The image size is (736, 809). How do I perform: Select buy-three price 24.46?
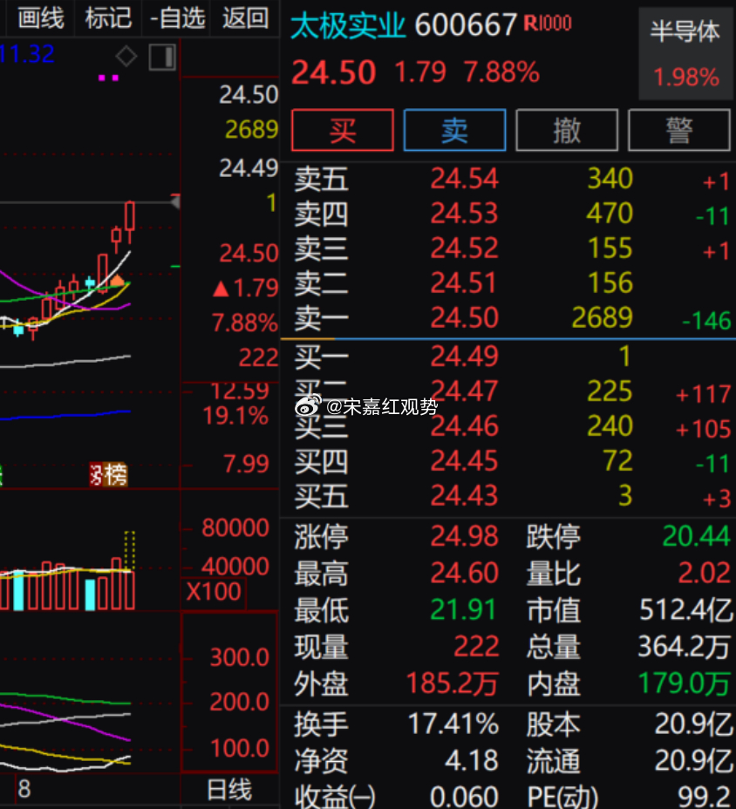(464, 425)
